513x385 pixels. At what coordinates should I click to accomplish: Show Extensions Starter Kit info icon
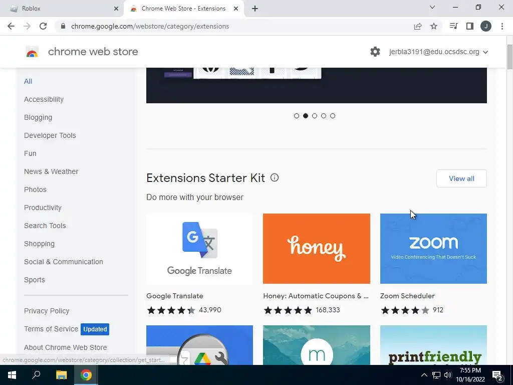[x=275, y=178]
